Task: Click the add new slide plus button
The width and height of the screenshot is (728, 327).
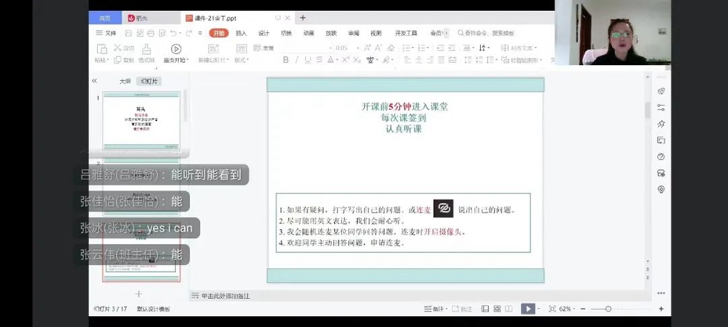Action: tap(138, 294)
